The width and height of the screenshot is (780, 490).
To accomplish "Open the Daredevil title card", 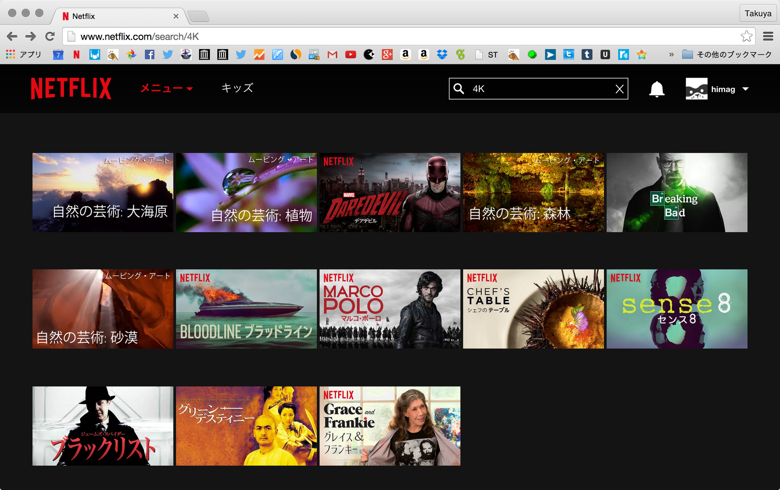I will (390, 192).
